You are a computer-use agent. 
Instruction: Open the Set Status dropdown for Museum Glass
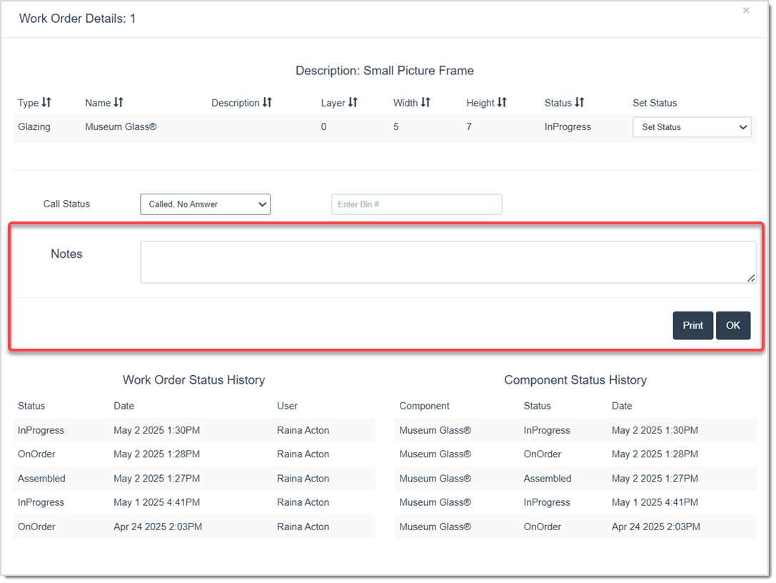pyautogui.click(x=691, y=127)
